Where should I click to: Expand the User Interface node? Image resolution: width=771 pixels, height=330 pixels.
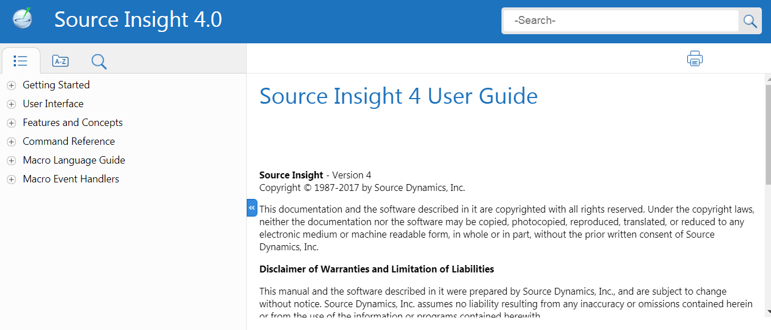pyautogui.click(x=11, y=104)
